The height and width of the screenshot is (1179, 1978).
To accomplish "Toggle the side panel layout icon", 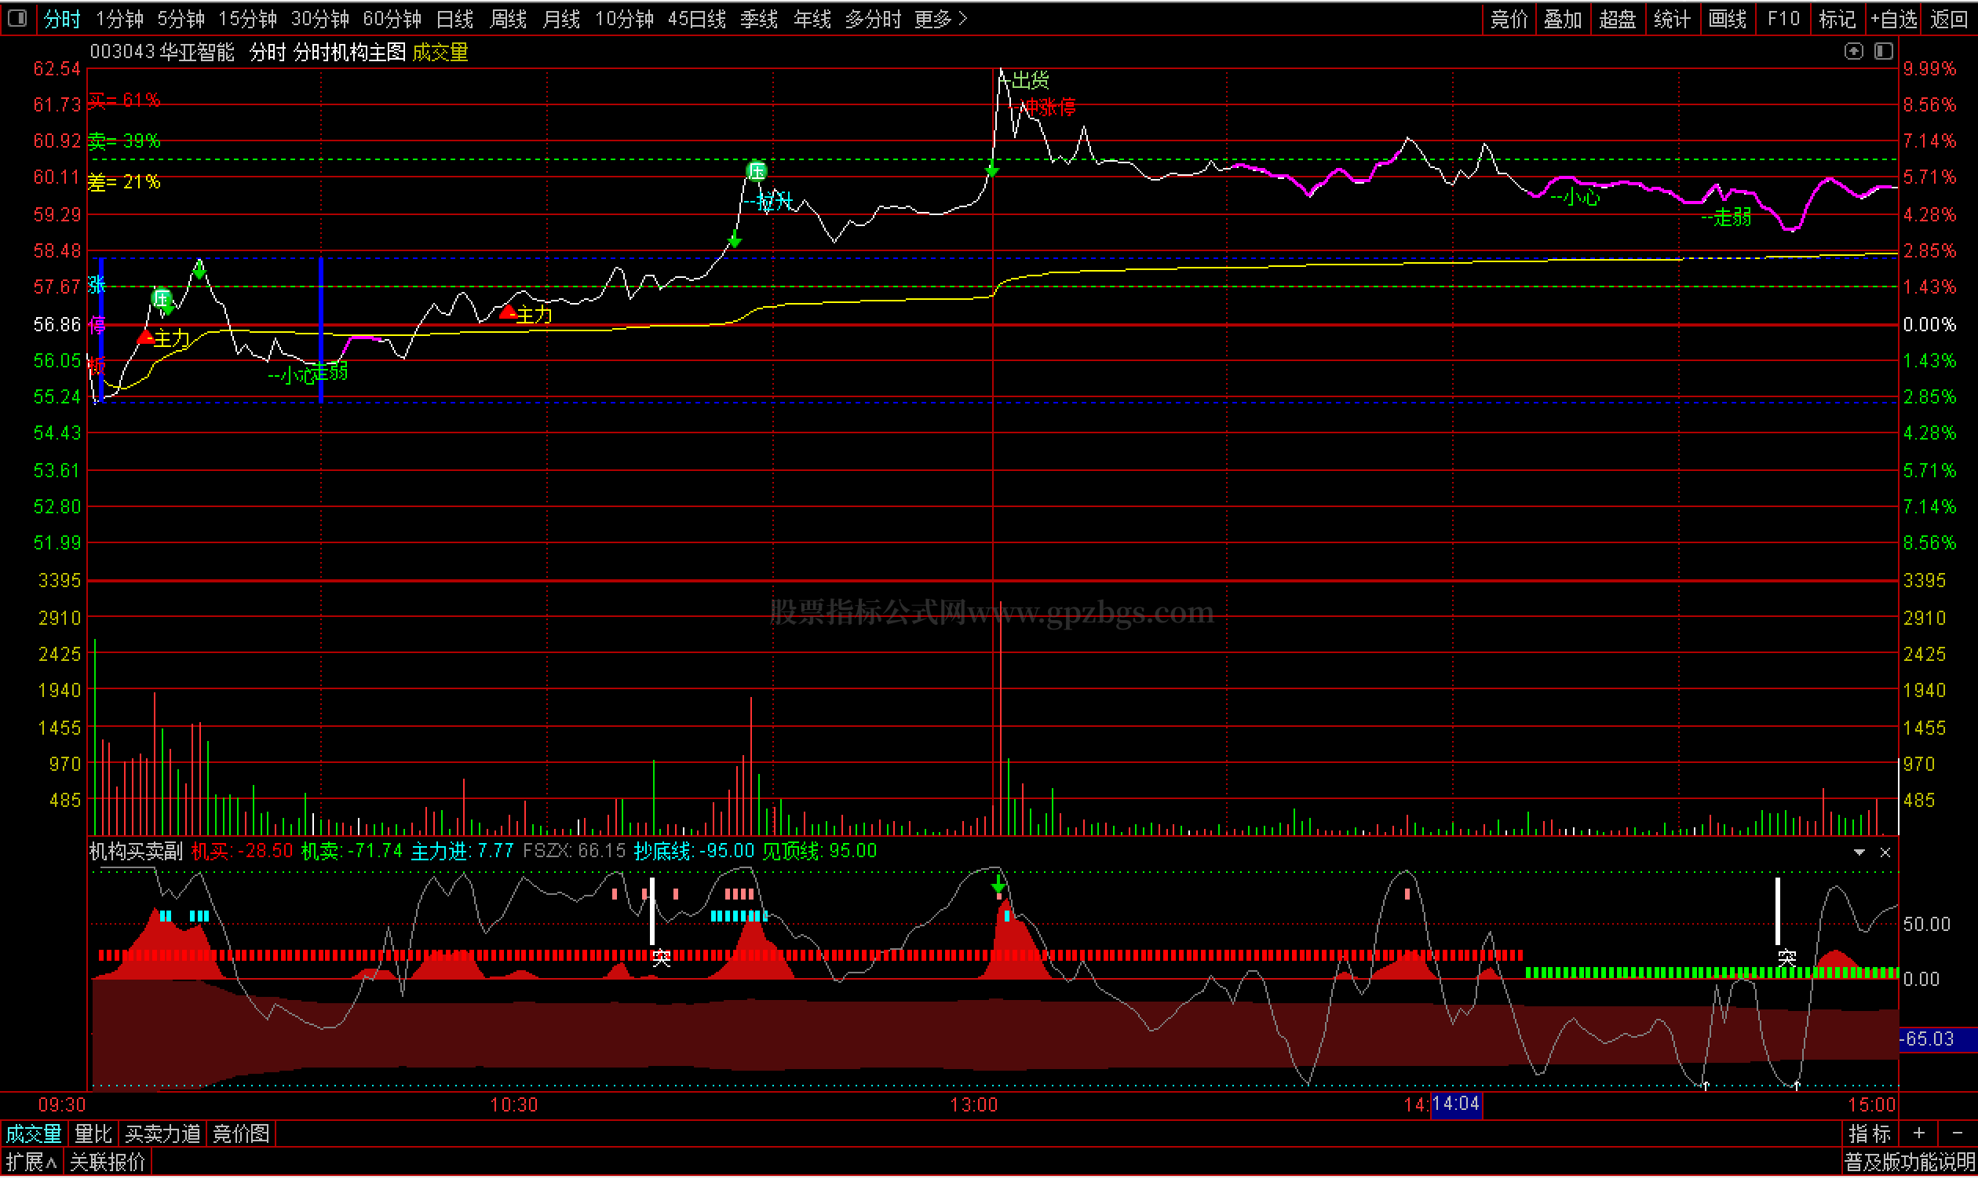I will click(1884, 52).
